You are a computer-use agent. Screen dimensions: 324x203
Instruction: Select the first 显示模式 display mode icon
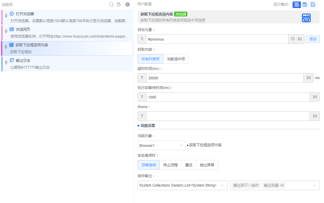click(296, 4)
